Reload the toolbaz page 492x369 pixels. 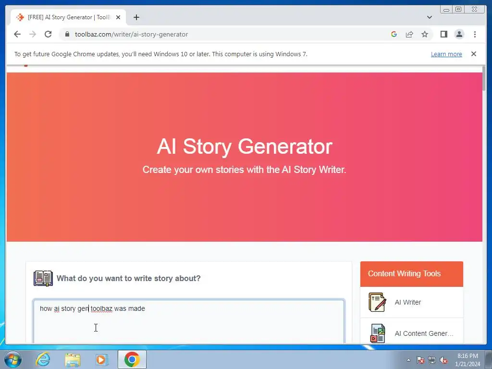tap(48, 34)
